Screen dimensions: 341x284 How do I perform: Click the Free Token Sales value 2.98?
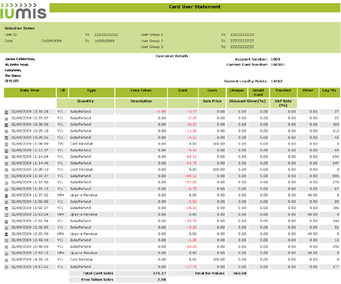click(x=162, y=280)
